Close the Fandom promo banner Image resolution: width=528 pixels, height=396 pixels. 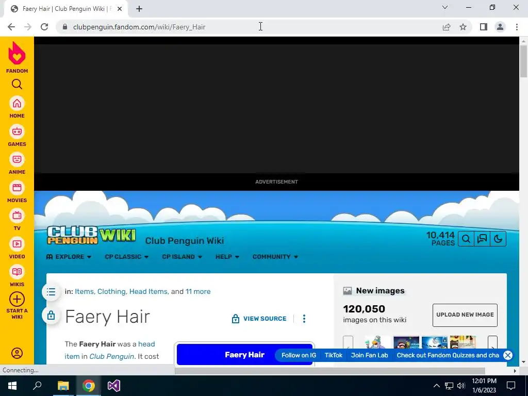pos(508,355)
